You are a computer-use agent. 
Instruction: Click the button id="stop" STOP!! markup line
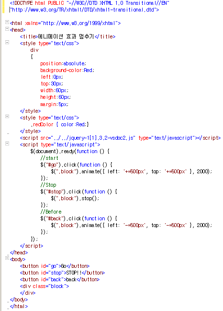(x=62, y=273)
